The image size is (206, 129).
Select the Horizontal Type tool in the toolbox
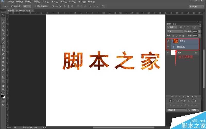[3, 73]
